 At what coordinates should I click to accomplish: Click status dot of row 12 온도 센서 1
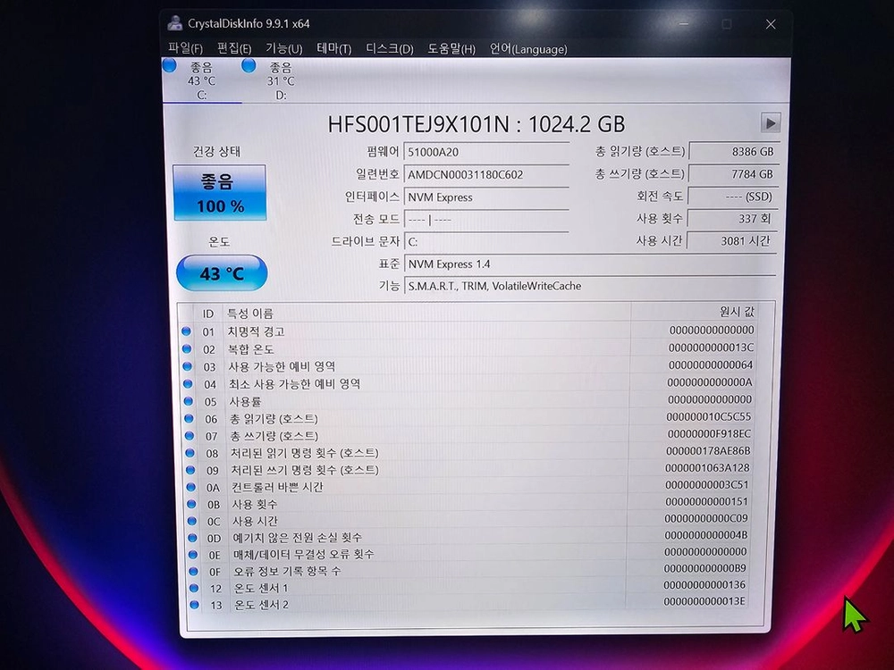tap(194, 588)
